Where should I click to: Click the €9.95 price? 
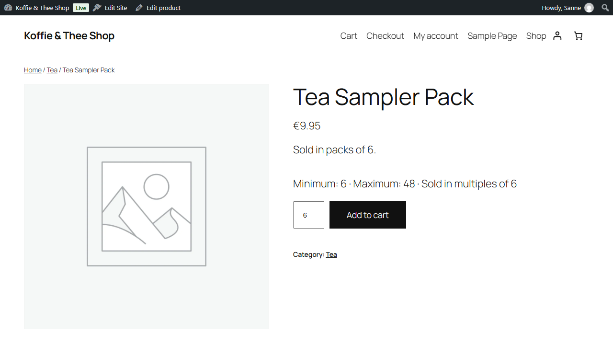tap(306, 126)
